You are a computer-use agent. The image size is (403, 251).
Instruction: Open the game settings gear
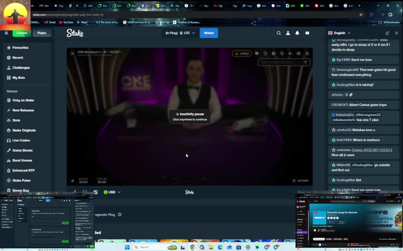click(x=307, y=53)
